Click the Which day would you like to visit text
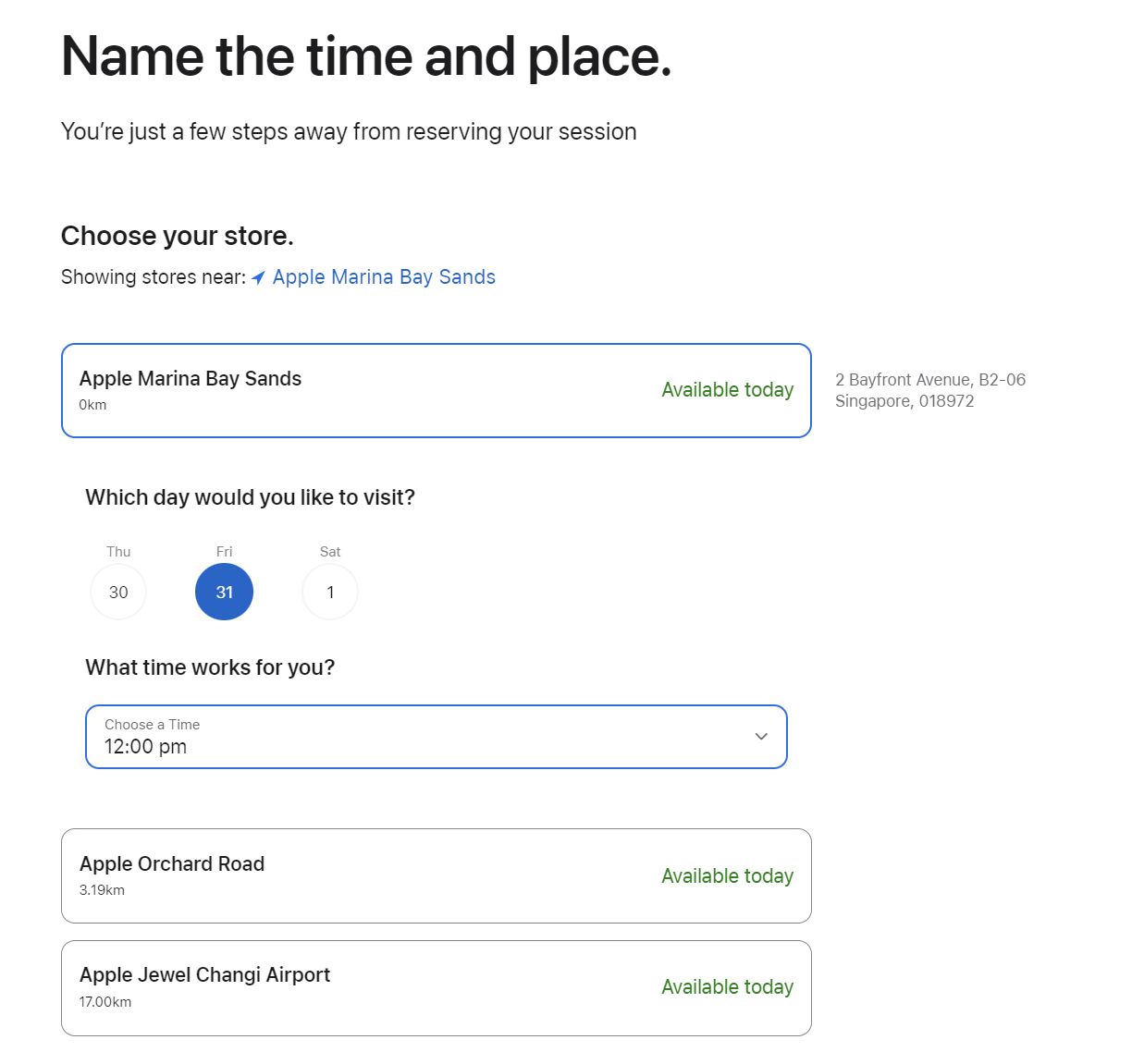 tap(250, 496)
